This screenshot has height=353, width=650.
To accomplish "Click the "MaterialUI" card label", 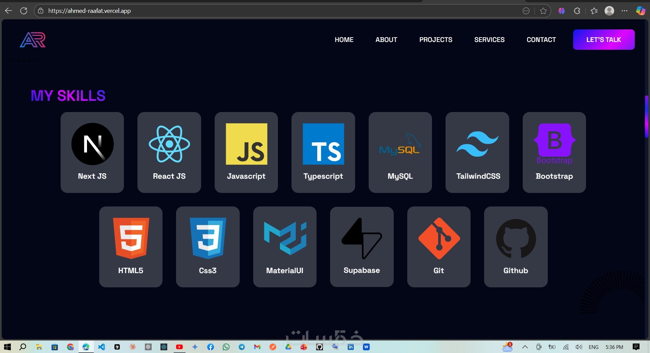I will pyautogui.click(x=285, y=270).
